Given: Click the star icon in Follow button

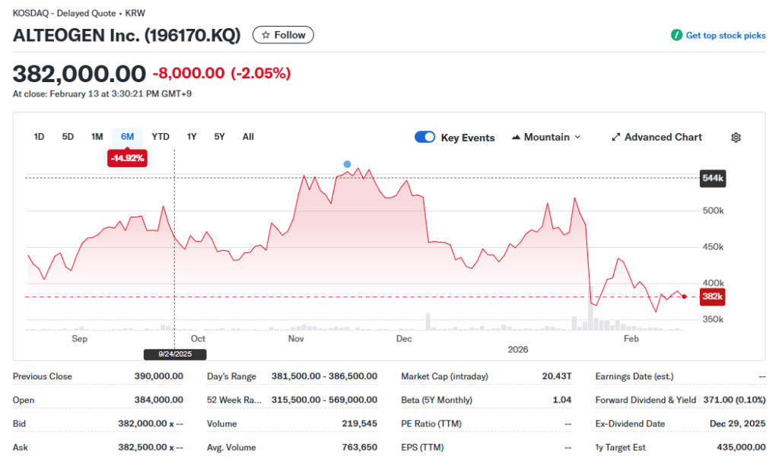Looking at the screenshot, I should [265, 35].
